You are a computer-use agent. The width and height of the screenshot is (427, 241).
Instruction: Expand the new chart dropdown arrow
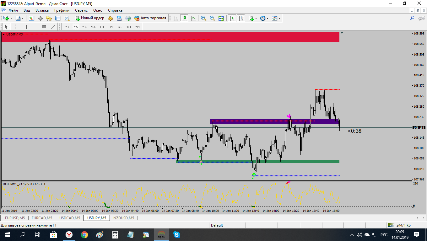tap(11, 18)
